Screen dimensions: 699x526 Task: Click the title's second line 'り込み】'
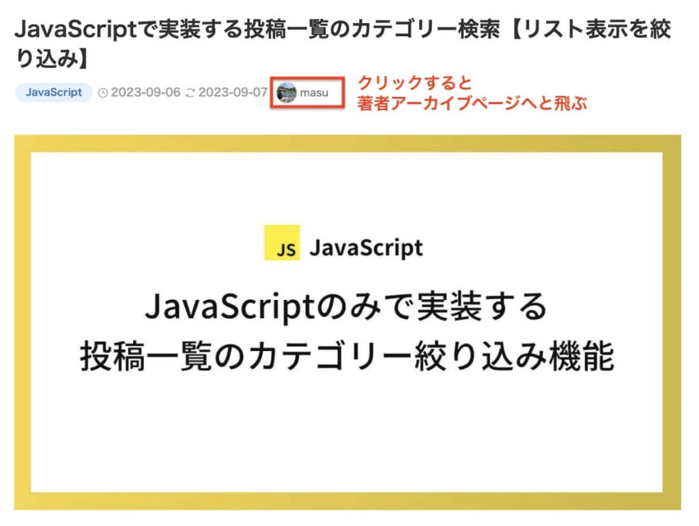pyautogui.click(x=52, y=59)
